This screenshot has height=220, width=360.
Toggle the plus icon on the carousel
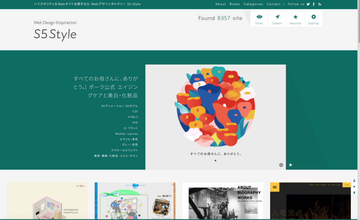pyautogui.click(x=281, y=164)
